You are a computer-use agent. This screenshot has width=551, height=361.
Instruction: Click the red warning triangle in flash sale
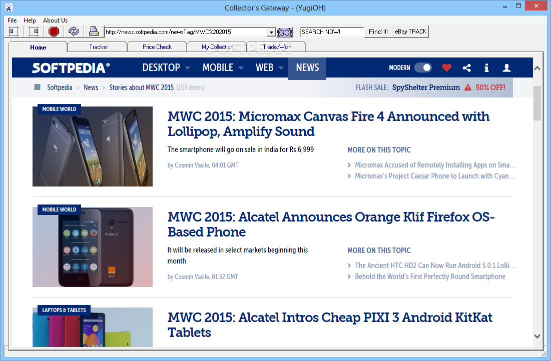coord(468,87)
